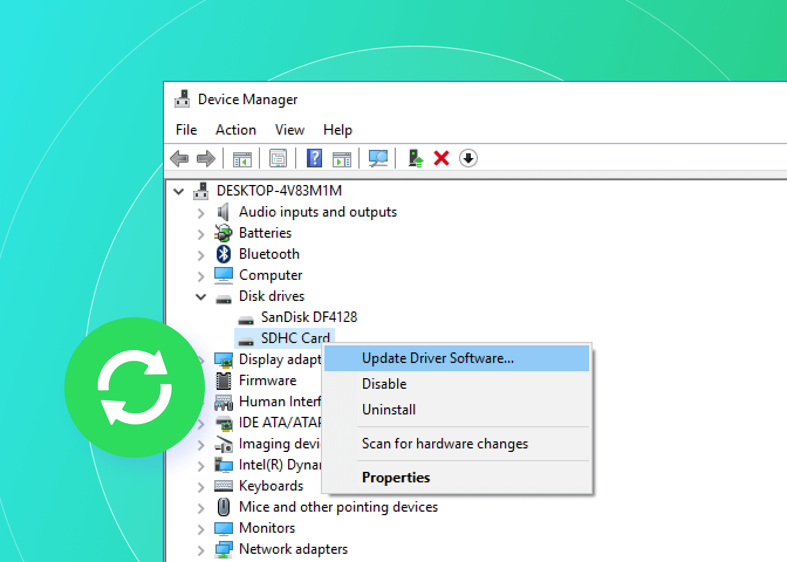
Task: Click the Show/Hide console tree toolbar icon
Action: 242,158
